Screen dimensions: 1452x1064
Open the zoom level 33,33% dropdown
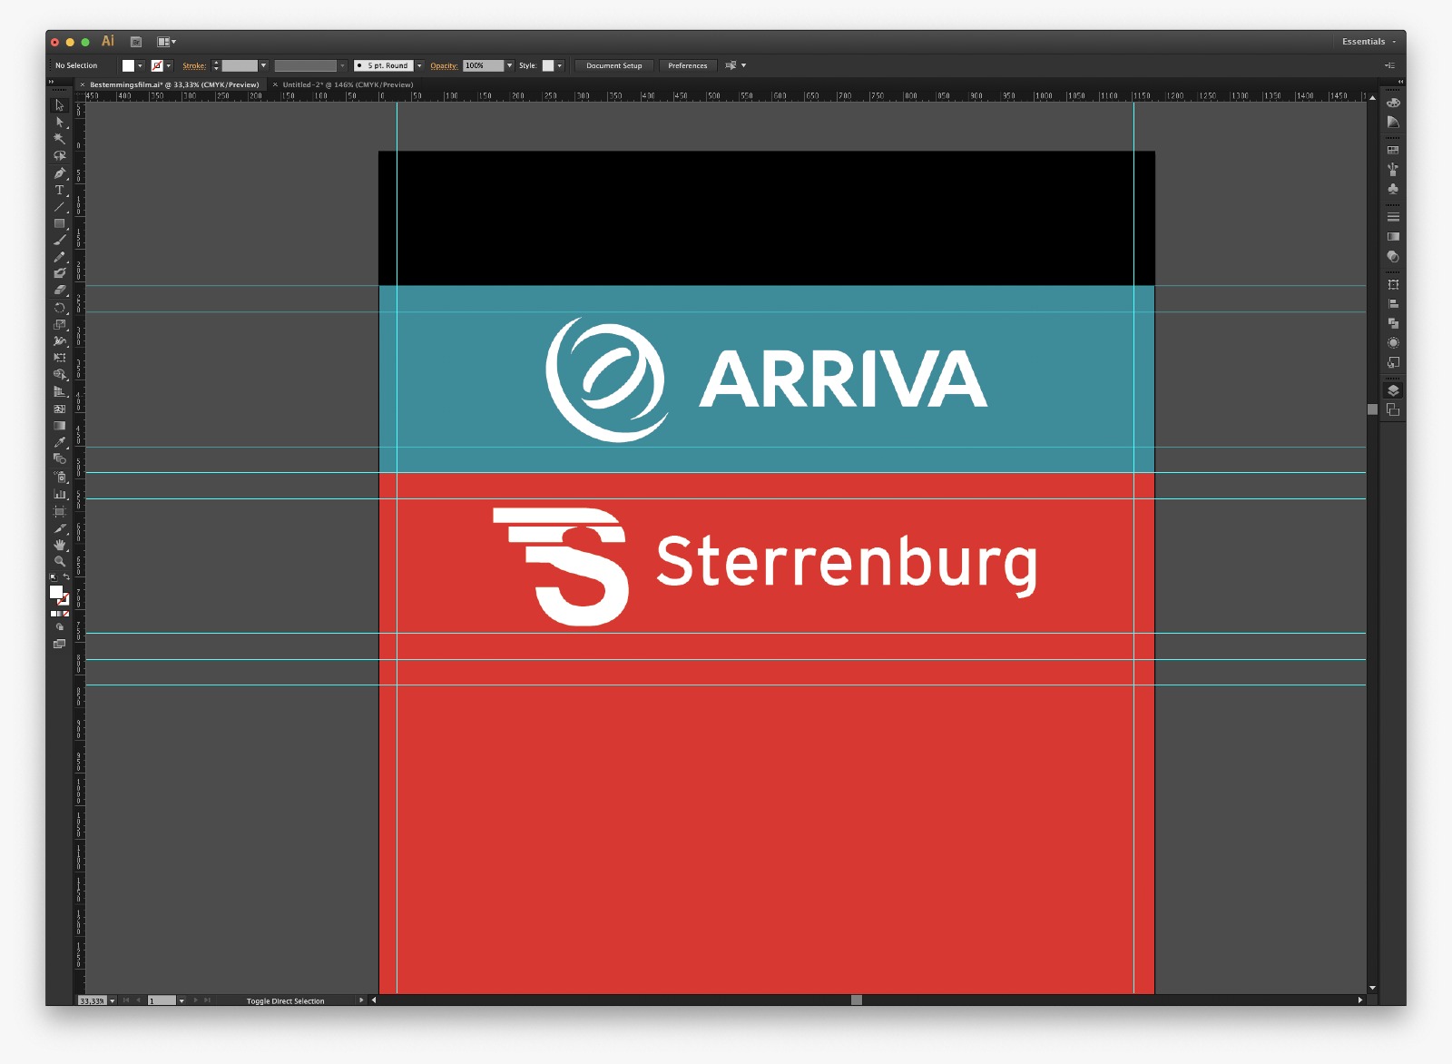[113, 1000]
